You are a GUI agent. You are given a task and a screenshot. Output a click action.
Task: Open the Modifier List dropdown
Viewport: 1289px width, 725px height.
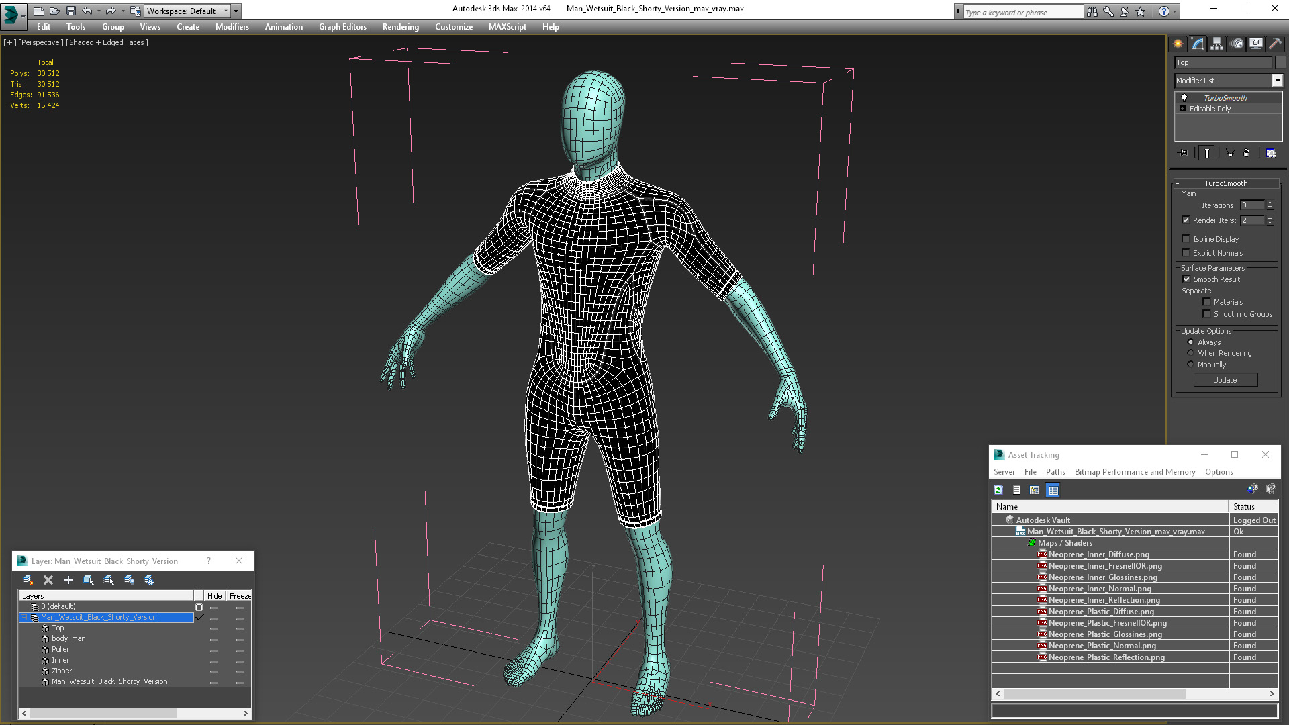pyautogui.click(x=1277, y=81)
